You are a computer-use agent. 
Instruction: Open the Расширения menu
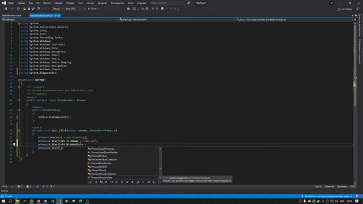117,3
